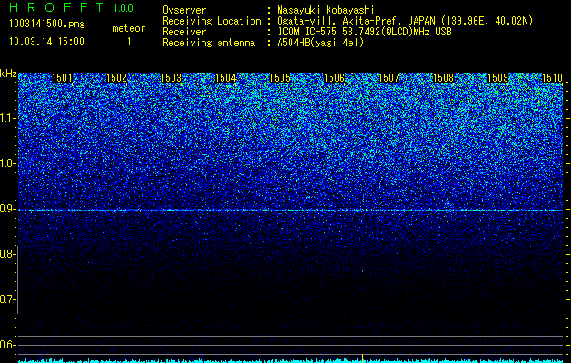Click the 1.0 frequency axis label
The width and height of the screenshot is (571, 363).
point(6,164)
